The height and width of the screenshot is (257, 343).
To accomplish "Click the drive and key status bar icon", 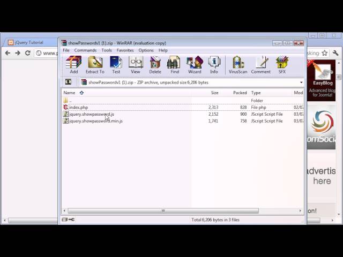I will click(x=68, y=220).
